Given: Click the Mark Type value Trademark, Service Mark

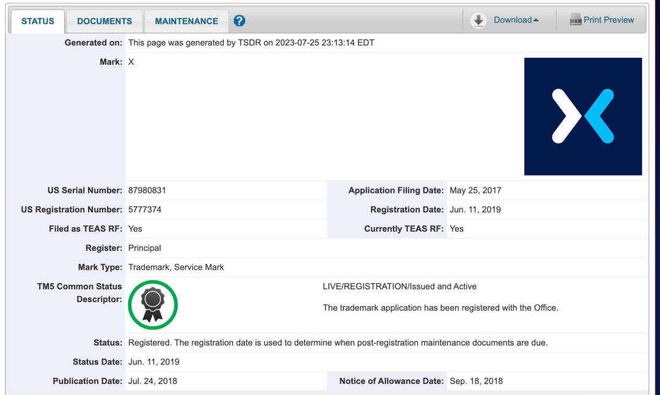Looking at the screenshot, I should pos(176,267).
